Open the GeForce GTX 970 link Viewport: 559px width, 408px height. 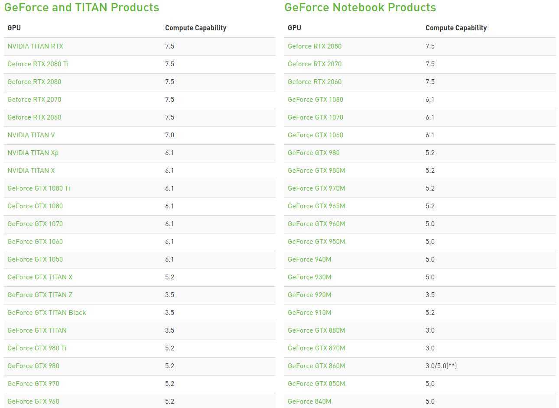pos(33,384)
